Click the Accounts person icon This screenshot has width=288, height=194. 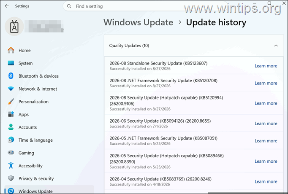(x=11, y=127)
